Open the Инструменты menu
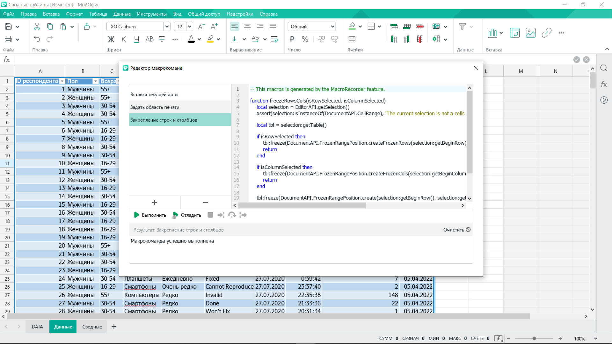 [x=152, y=14]
